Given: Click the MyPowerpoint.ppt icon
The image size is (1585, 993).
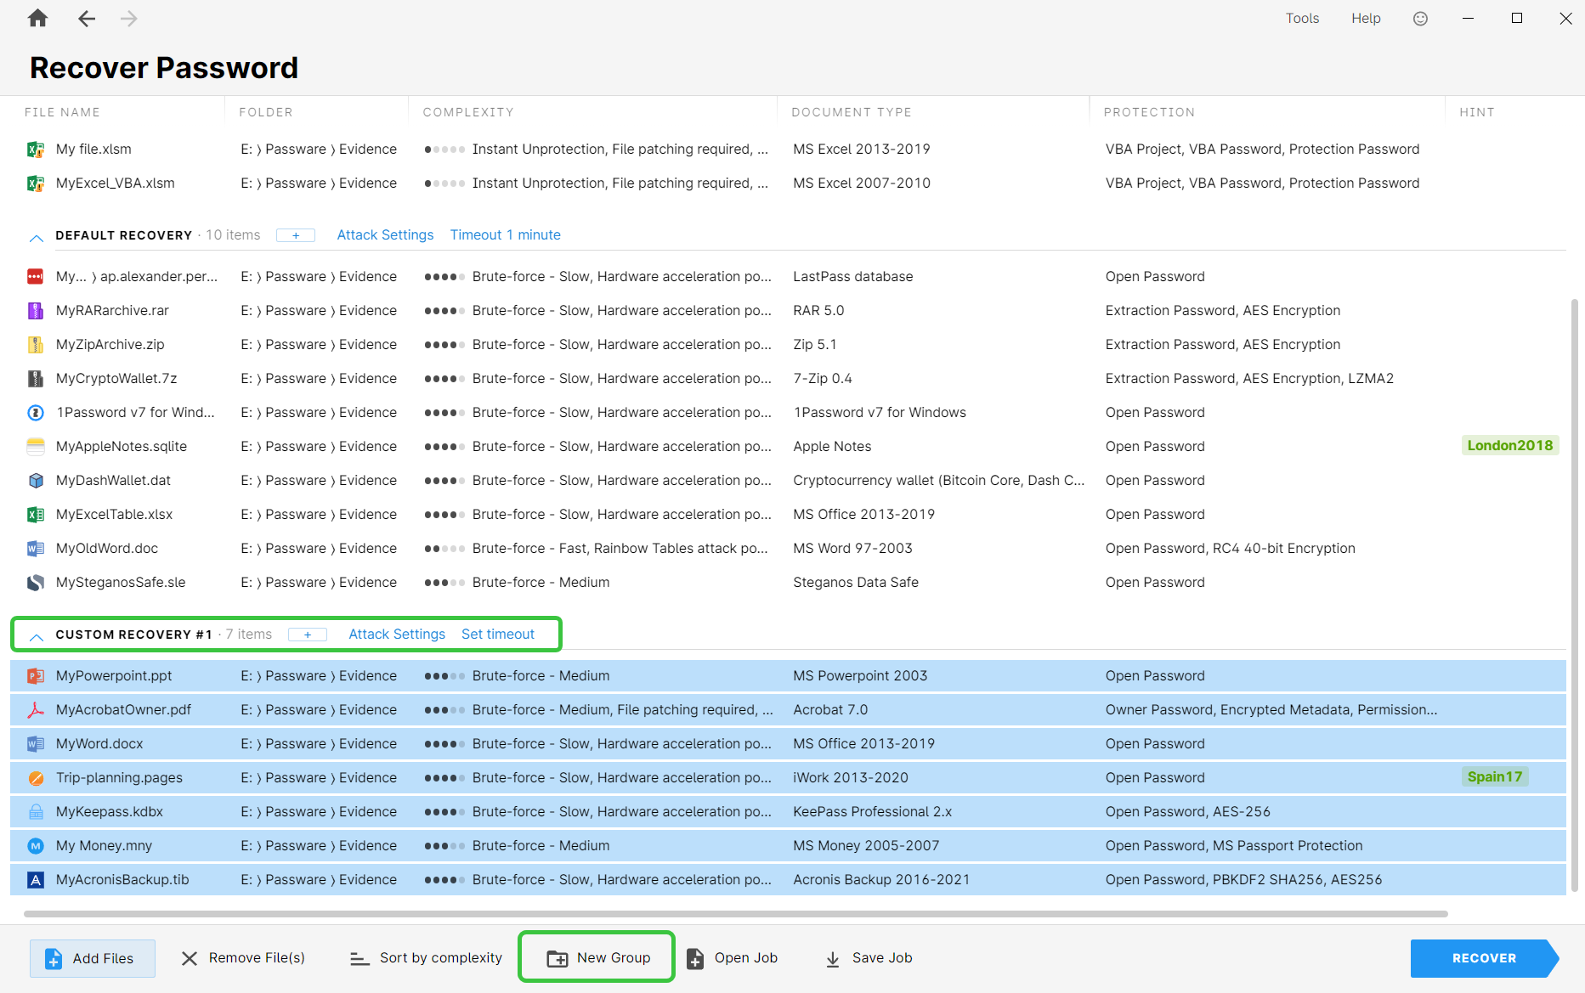Looking at the screenshot, I should point(36,676).
